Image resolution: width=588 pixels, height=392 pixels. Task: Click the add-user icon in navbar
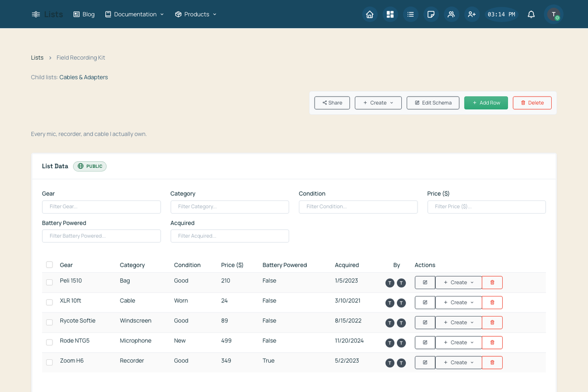pyautogui.click(x=471, y=14)
